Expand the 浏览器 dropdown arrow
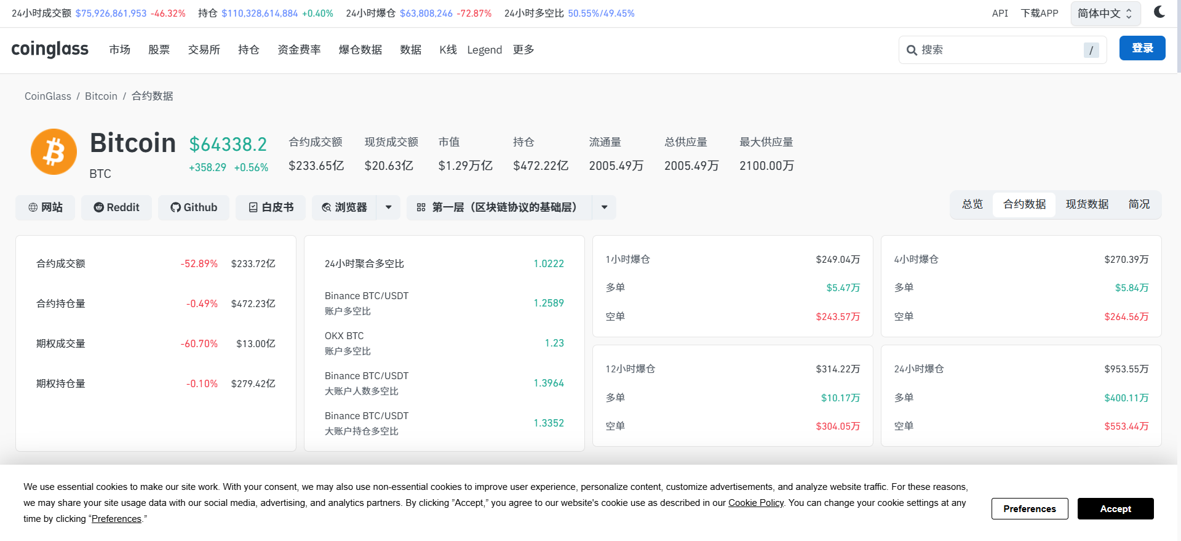 pos(388,207)
